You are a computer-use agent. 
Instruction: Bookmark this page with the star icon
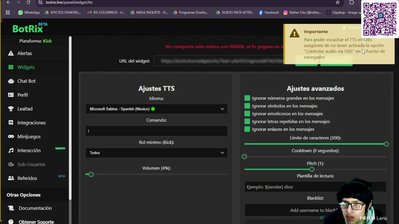coord(338,2)
